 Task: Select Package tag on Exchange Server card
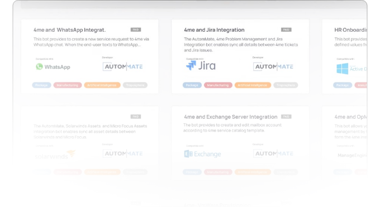point(192,172)
